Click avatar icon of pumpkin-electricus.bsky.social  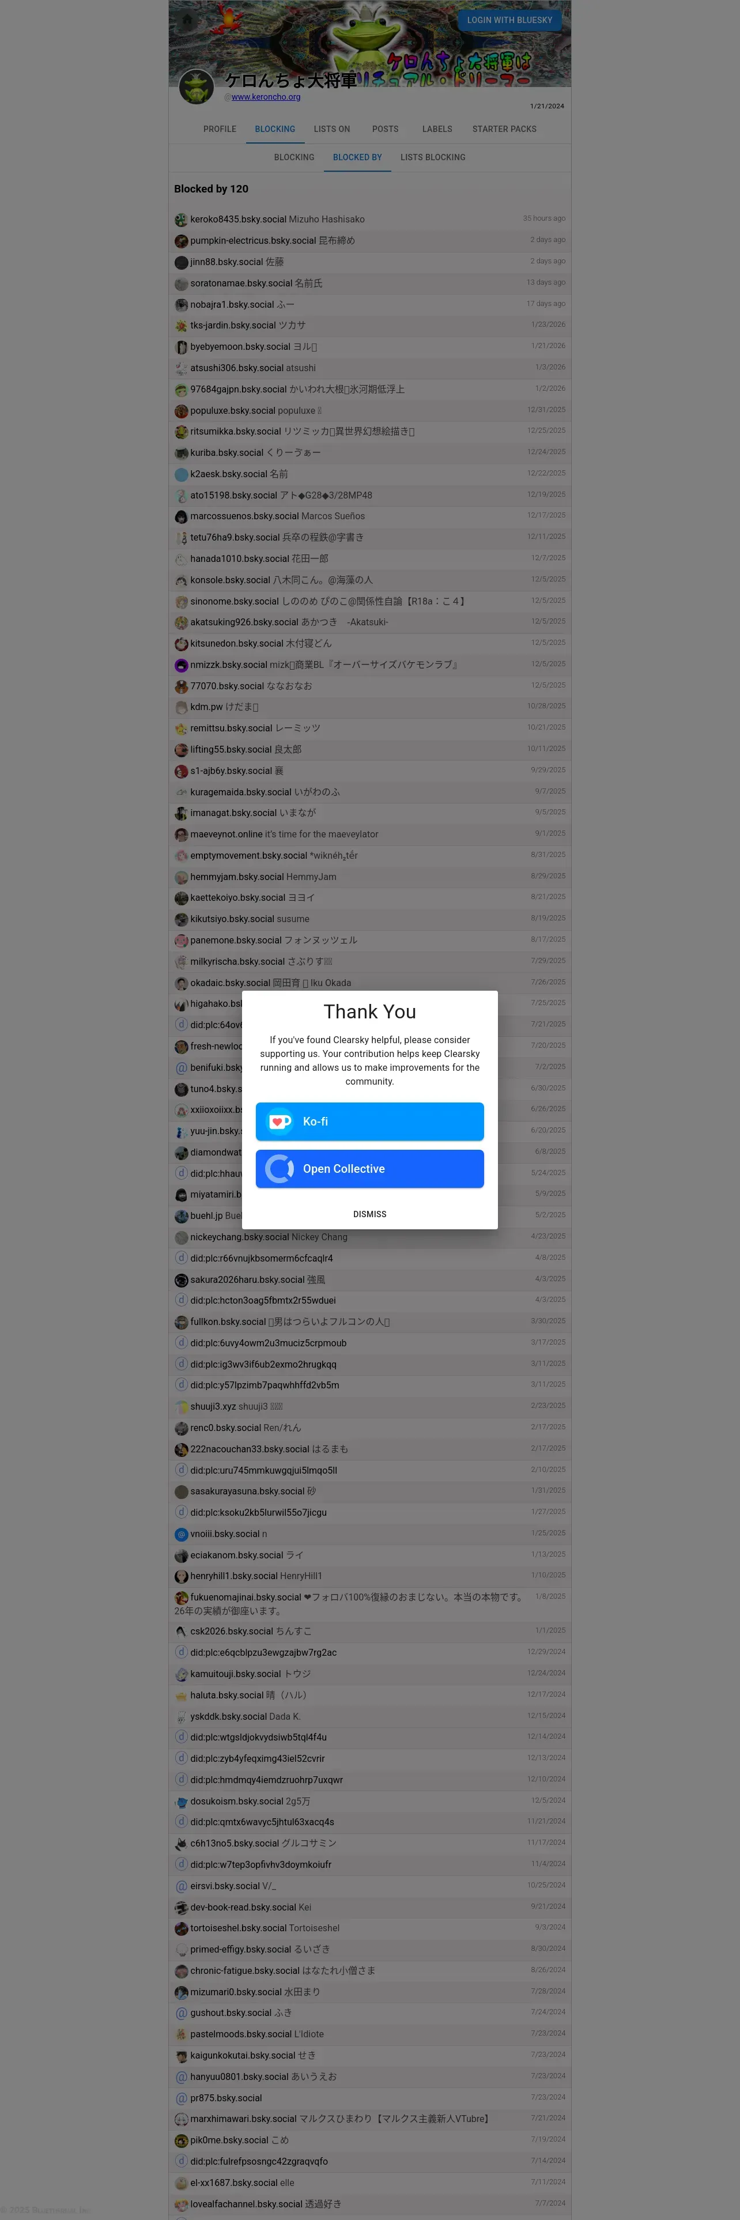(x=181, y=241)
